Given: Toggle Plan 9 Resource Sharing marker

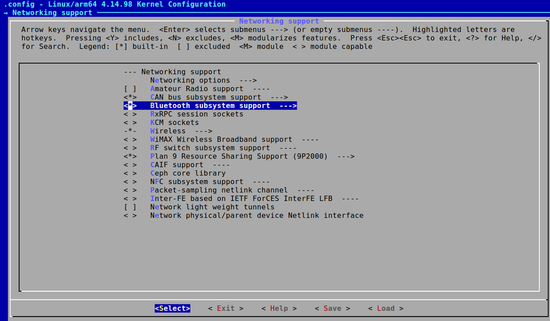Looking at the screenshot, I should [130, 156].
